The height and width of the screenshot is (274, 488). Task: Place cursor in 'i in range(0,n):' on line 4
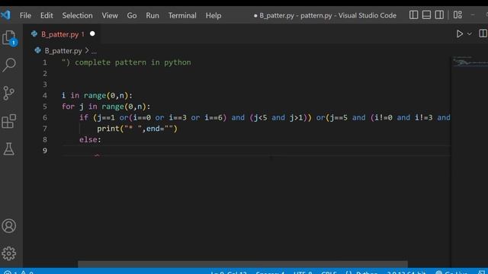[x=97, y=95]
